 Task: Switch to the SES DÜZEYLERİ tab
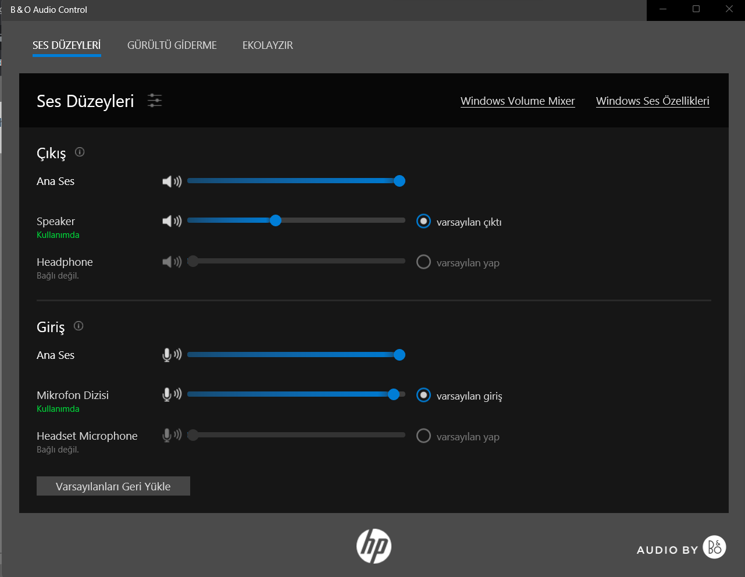click(x=67, y=45)
